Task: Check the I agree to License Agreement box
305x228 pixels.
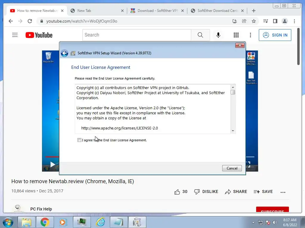Action: pyautogui.click(x=79, y=140)
